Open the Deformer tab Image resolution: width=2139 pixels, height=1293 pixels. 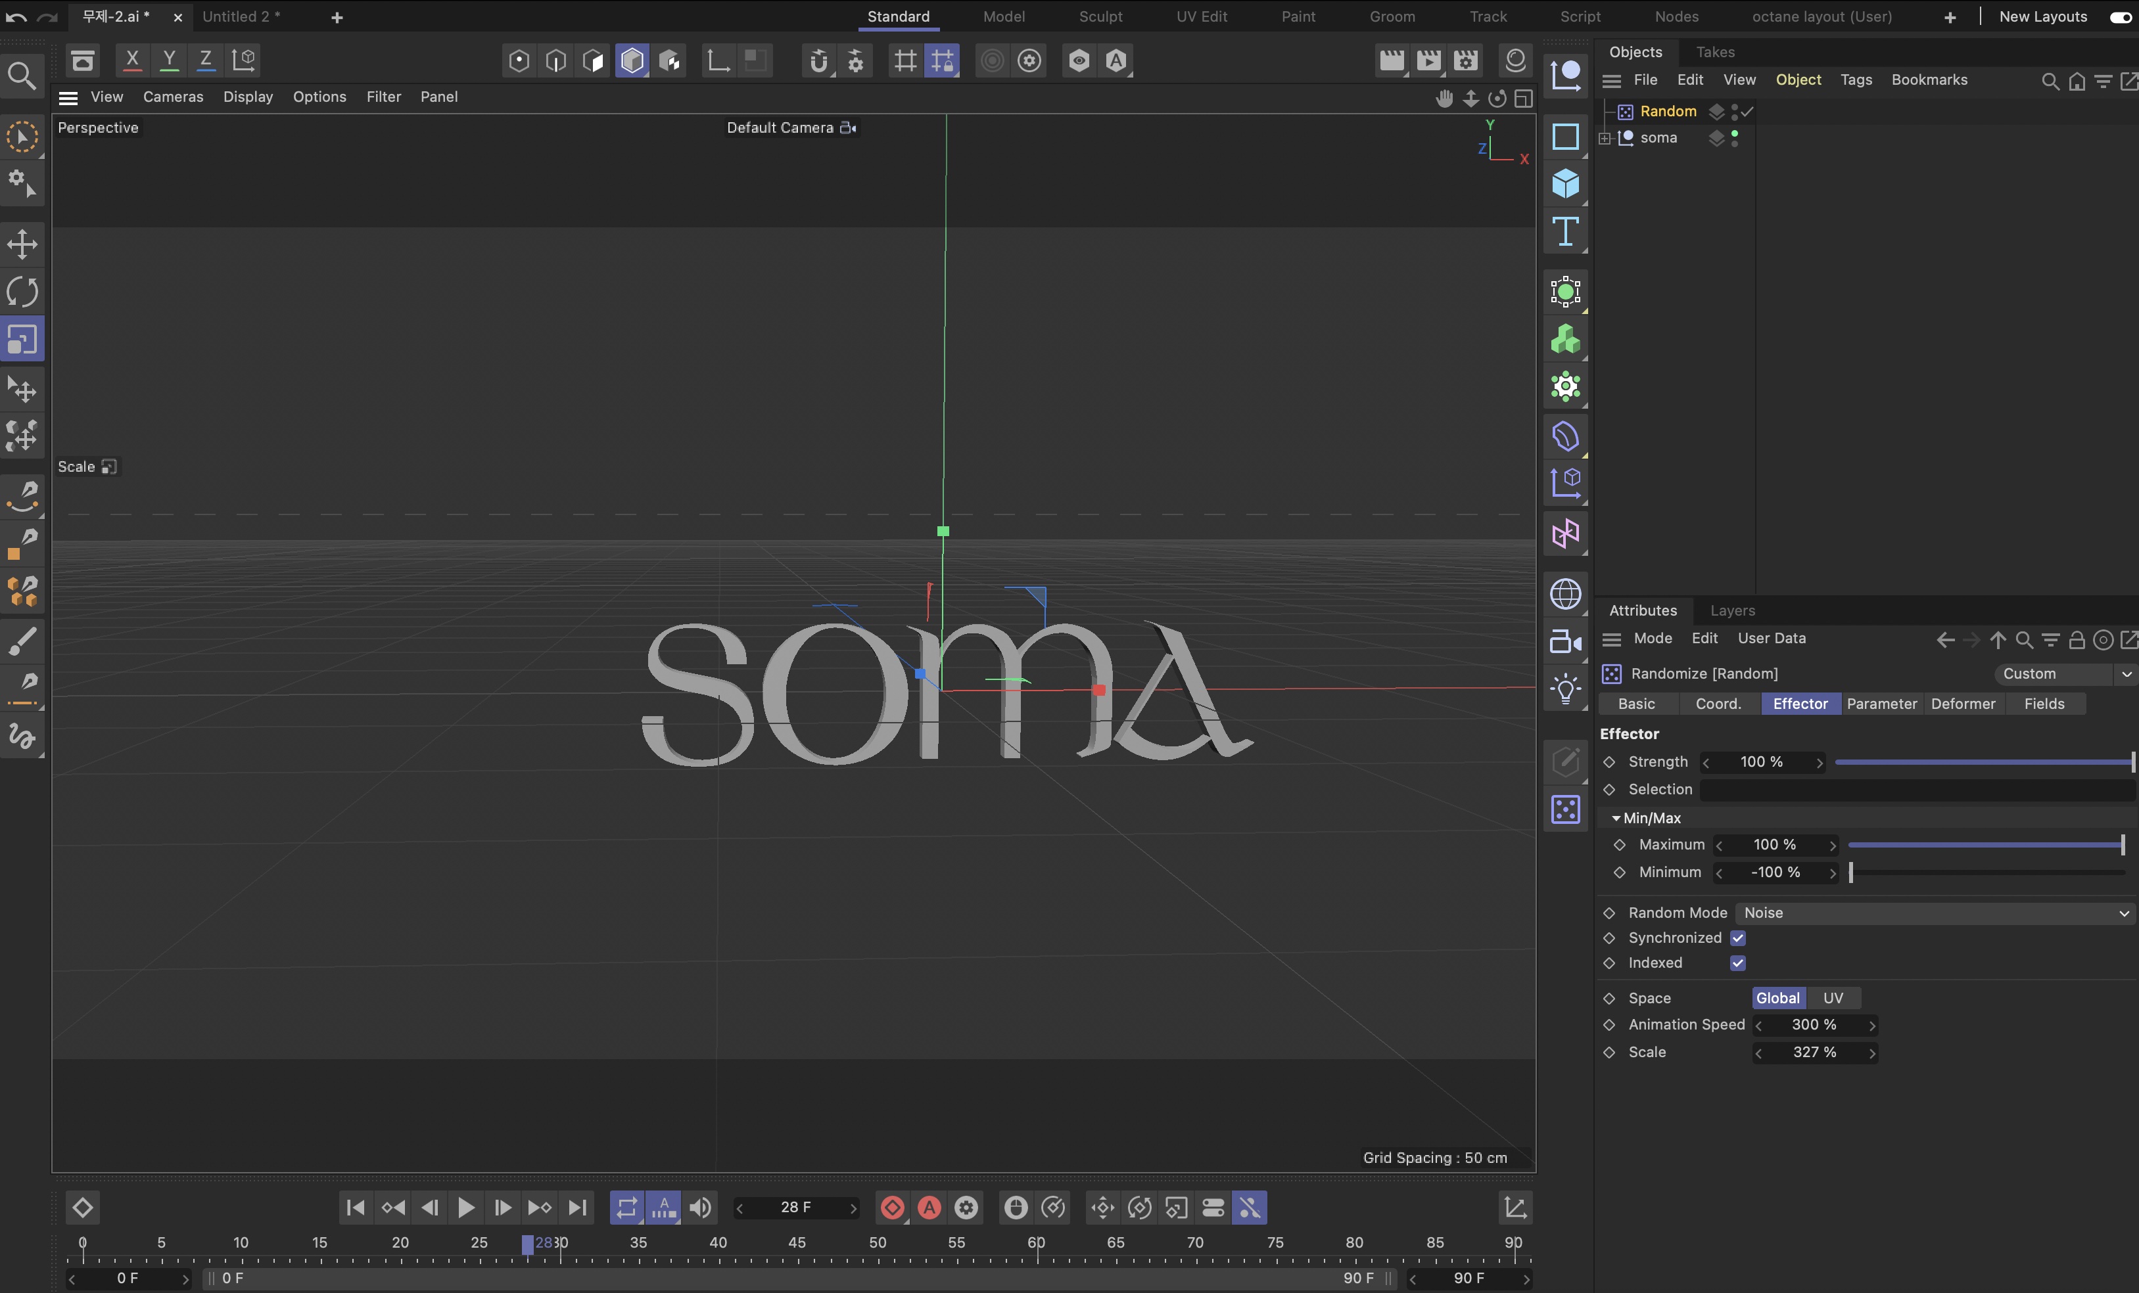(x=1963, y=704)
